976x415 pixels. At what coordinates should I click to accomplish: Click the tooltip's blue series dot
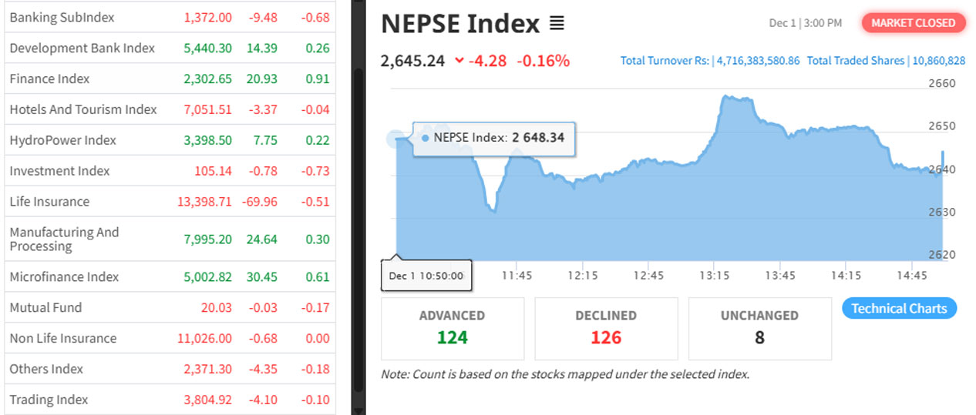426,138
